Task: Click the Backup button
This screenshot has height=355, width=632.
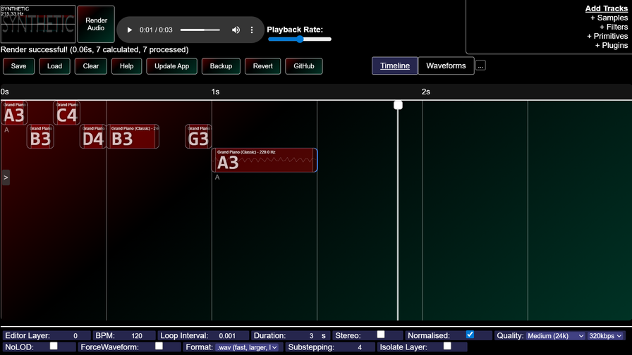Action: click(x=221, y=66)
